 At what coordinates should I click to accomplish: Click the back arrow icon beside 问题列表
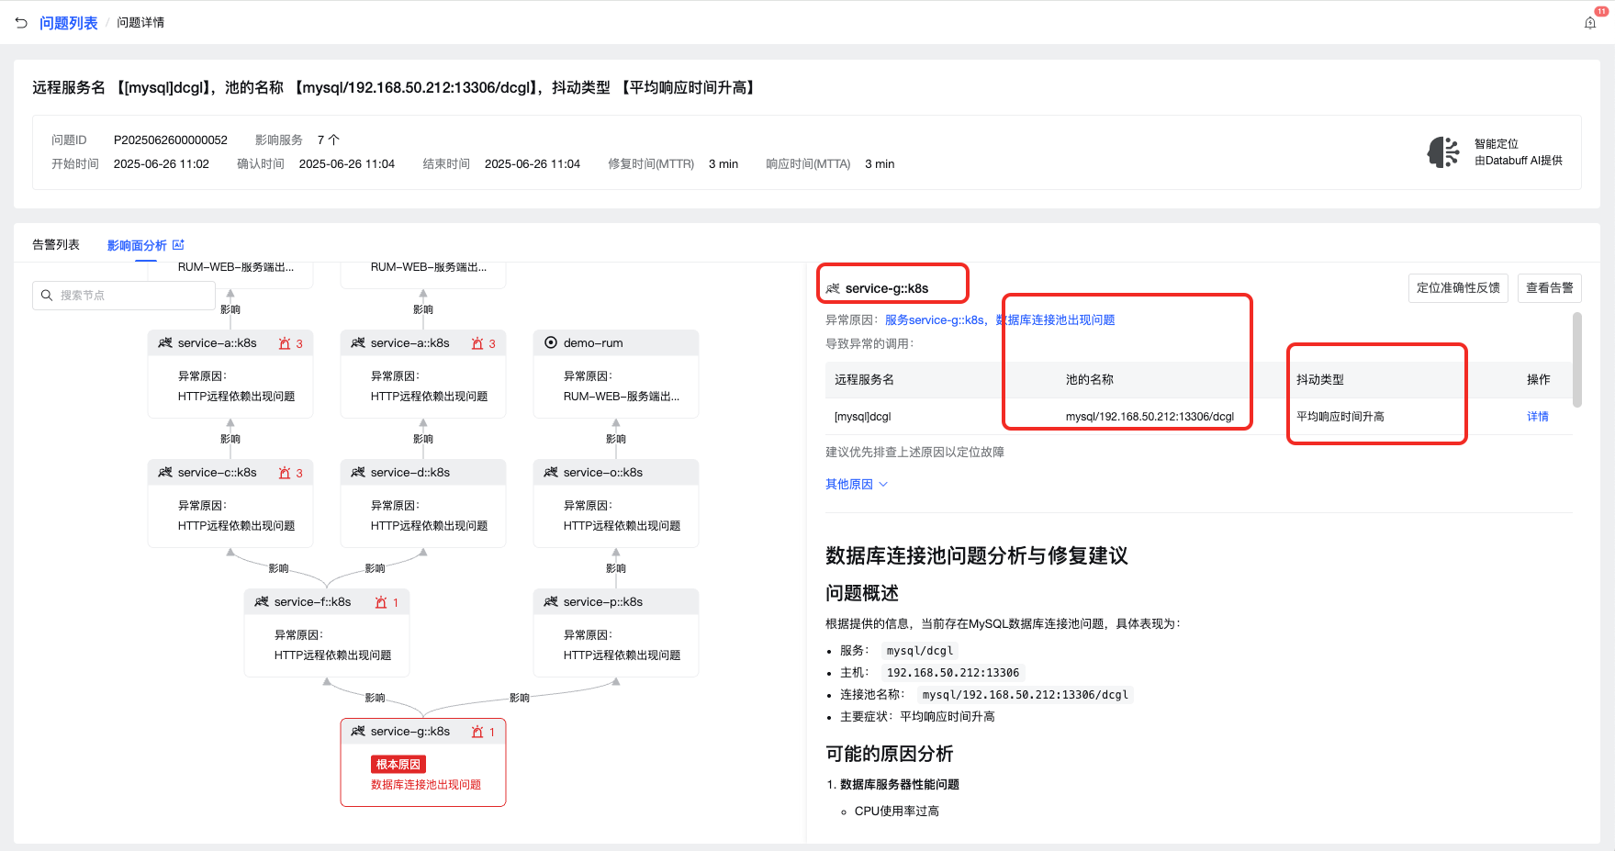[21, 23]
